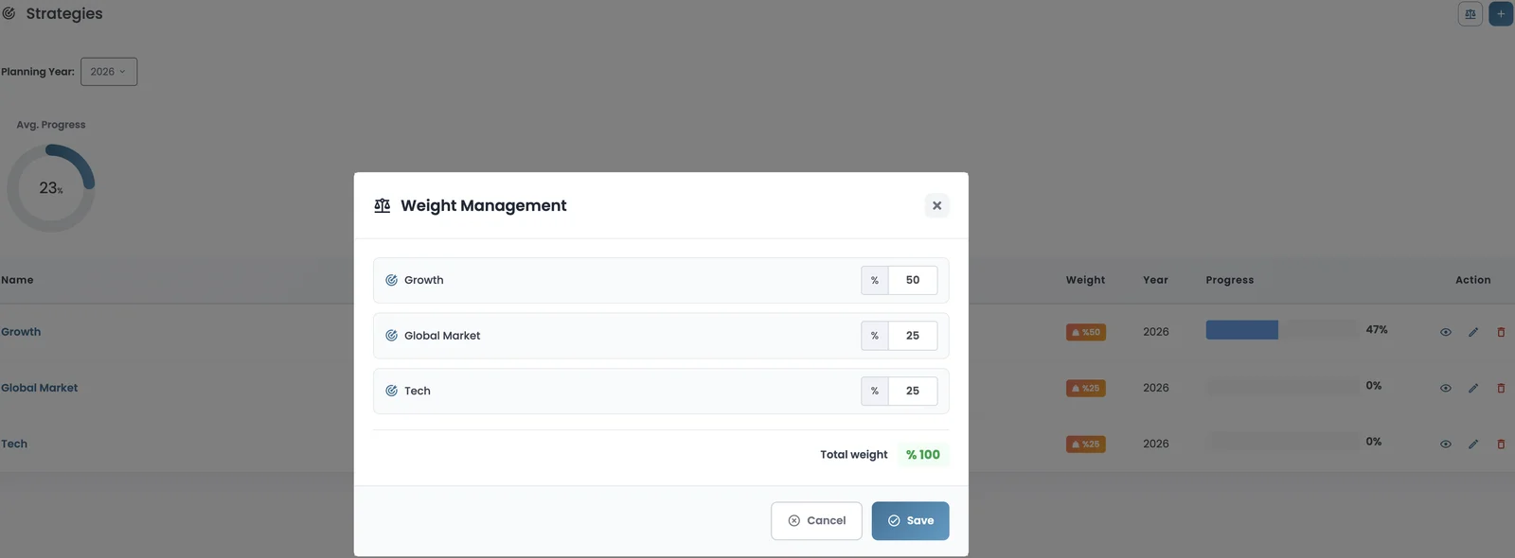Focus the Tech weight input field
This screenshot has width=1515, height=558.
coord(912,391)
